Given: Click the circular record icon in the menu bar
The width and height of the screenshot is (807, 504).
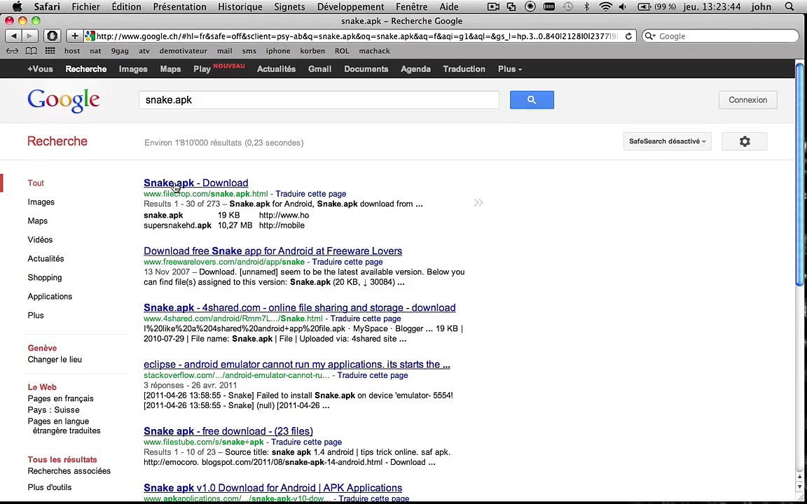Looking at the screenshot, I should click(530, 7).
